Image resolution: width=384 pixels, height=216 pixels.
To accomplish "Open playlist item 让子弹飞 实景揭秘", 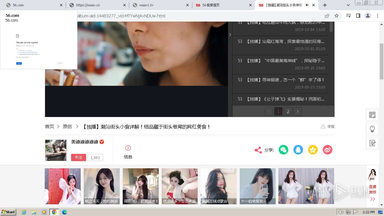I will [x=280, y=100].
